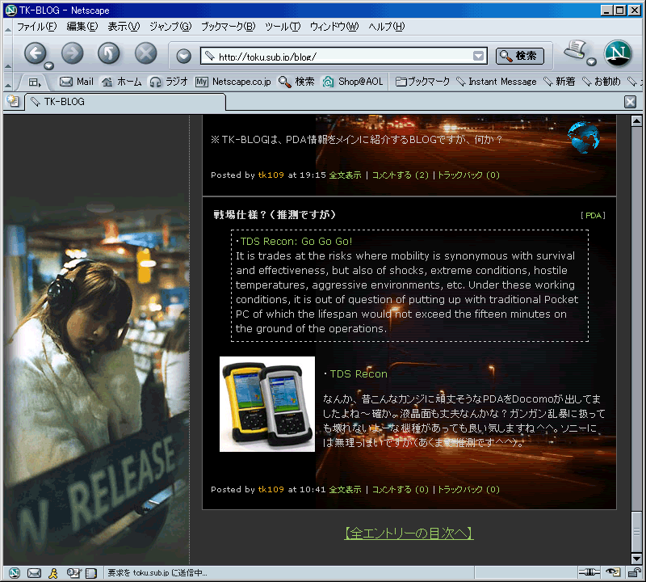Screen dimensions: 646x582
Task: Open the 編集(E) menu
Action: pos(82,27)
